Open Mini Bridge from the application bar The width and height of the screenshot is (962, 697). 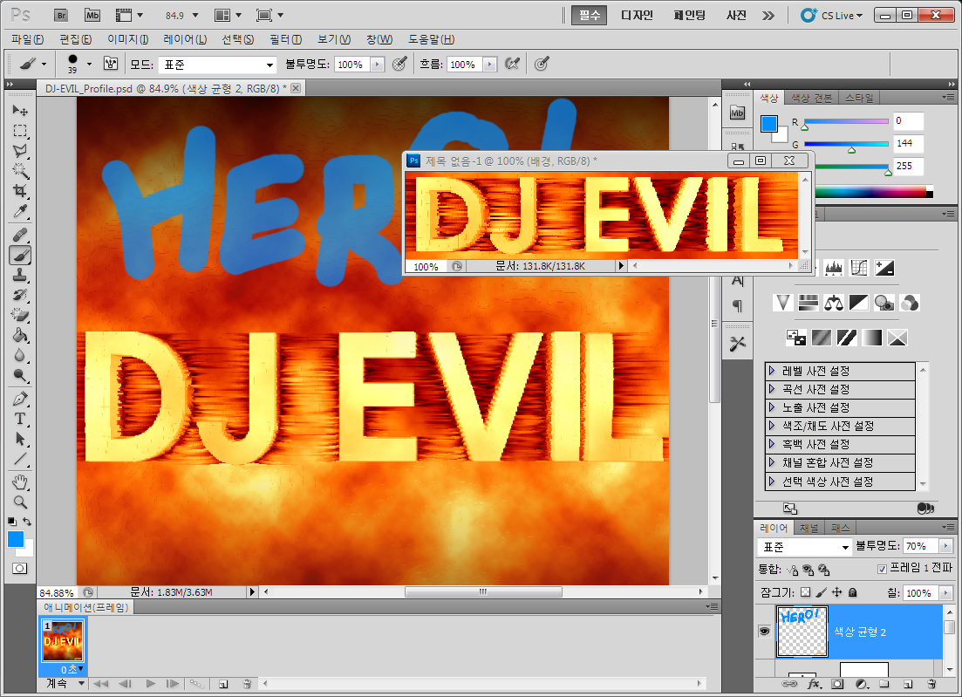[x=92, y=16]
